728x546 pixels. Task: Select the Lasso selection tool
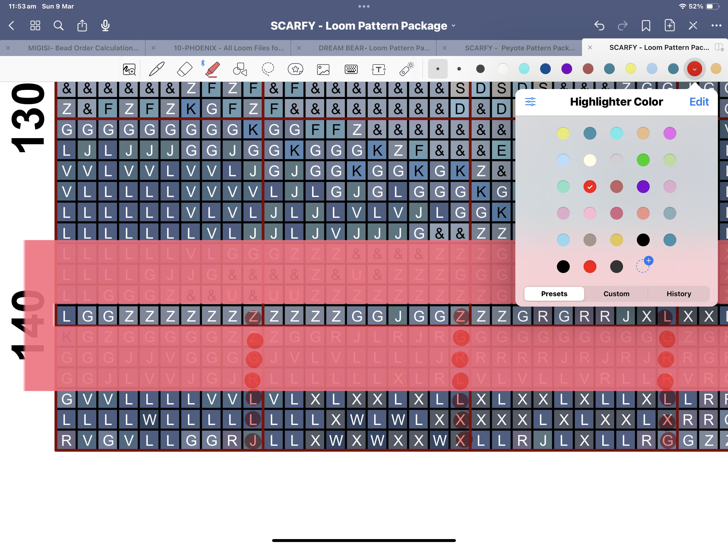coord(268,69)
